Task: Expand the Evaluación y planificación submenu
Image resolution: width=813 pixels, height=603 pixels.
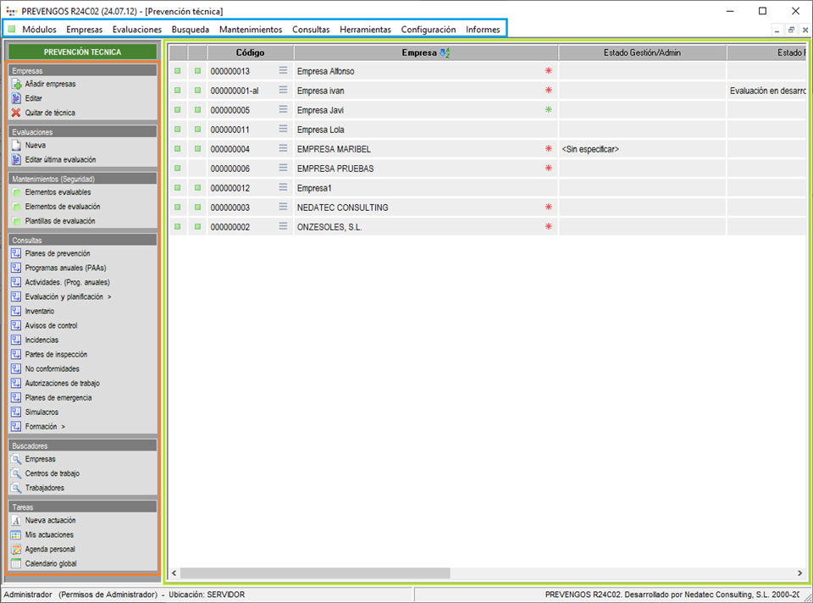Action: [x=108, y=297]
